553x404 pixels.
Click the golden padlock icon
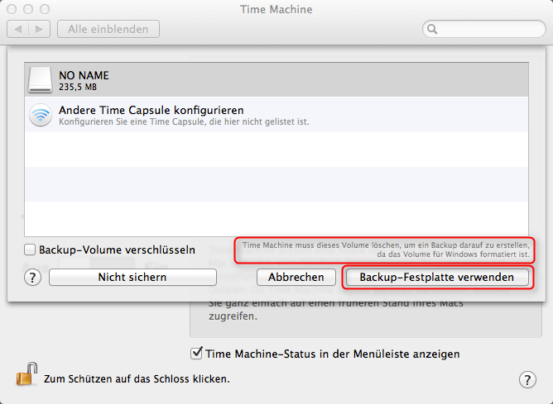point(27,374)
